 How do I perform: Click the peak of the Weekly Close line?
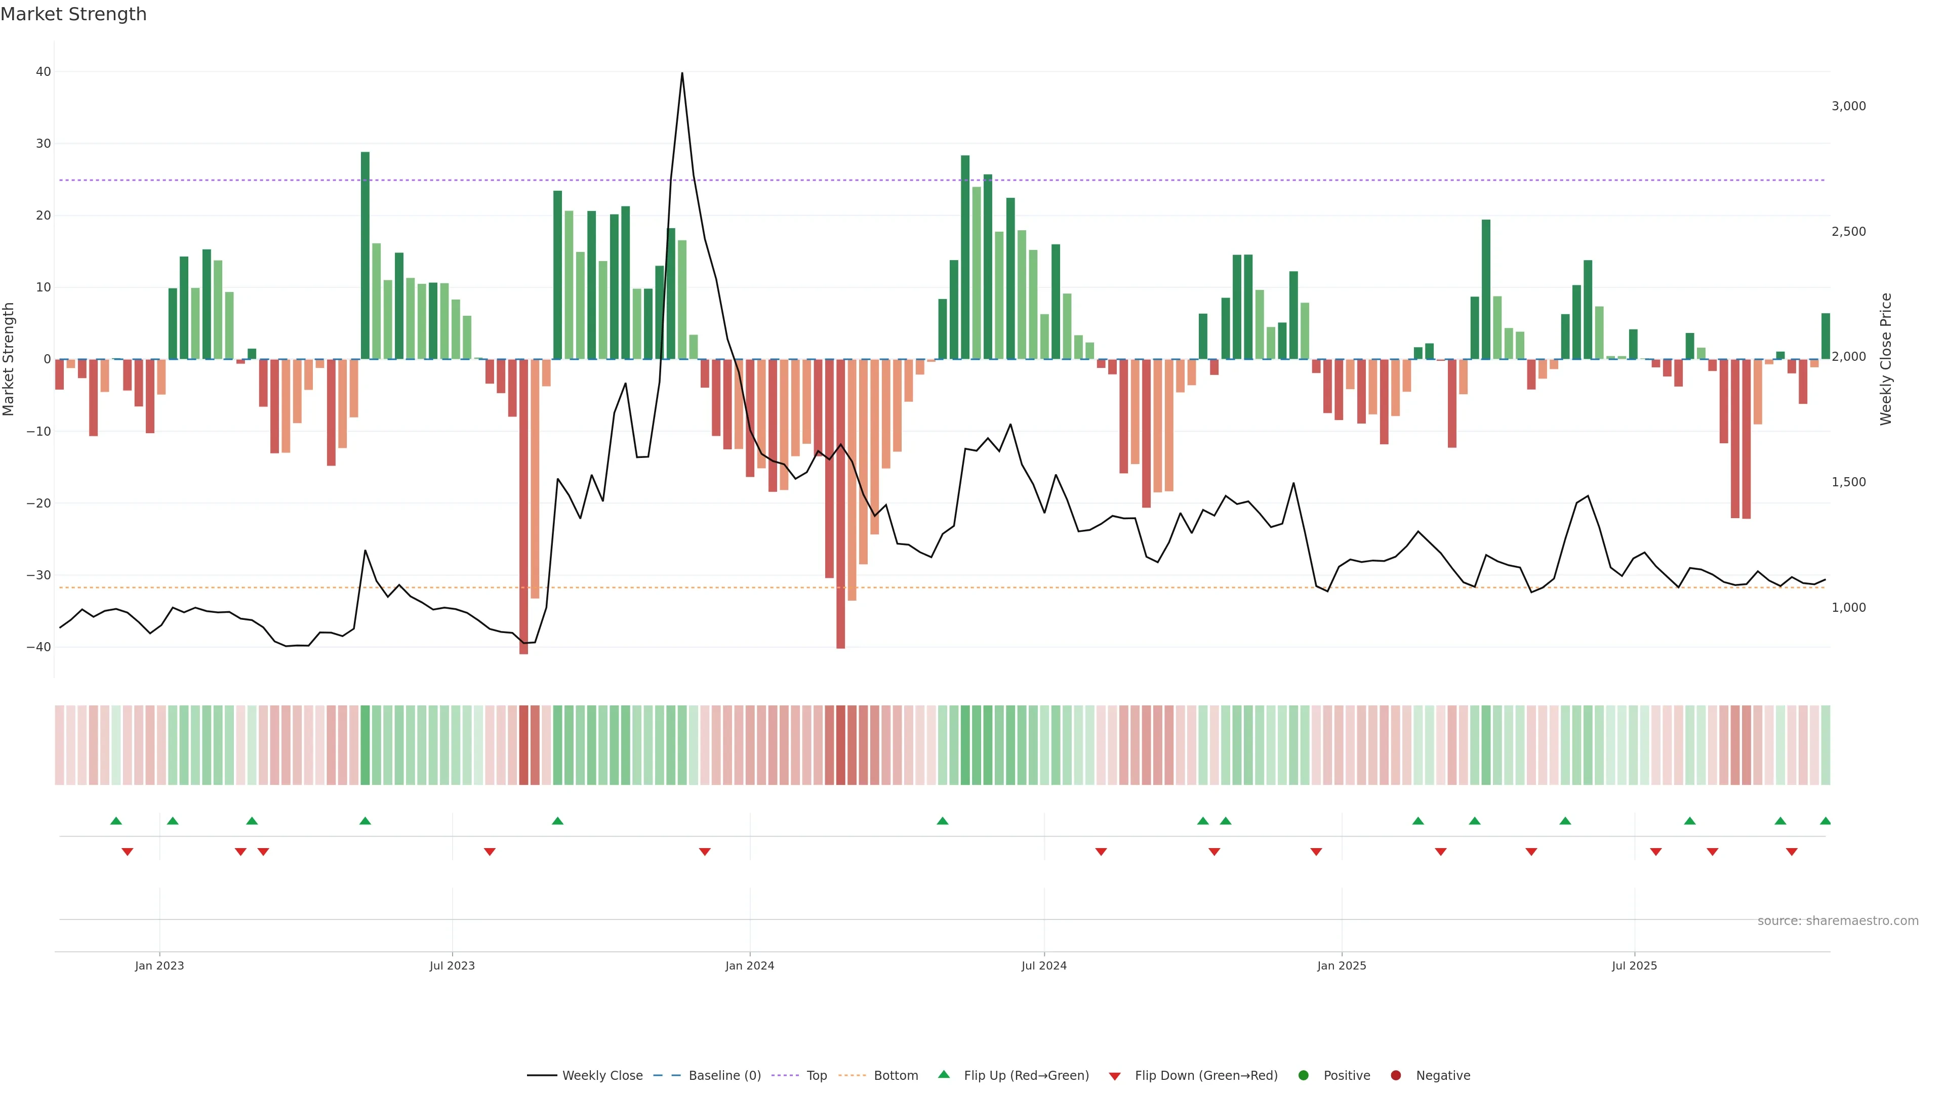681,73
